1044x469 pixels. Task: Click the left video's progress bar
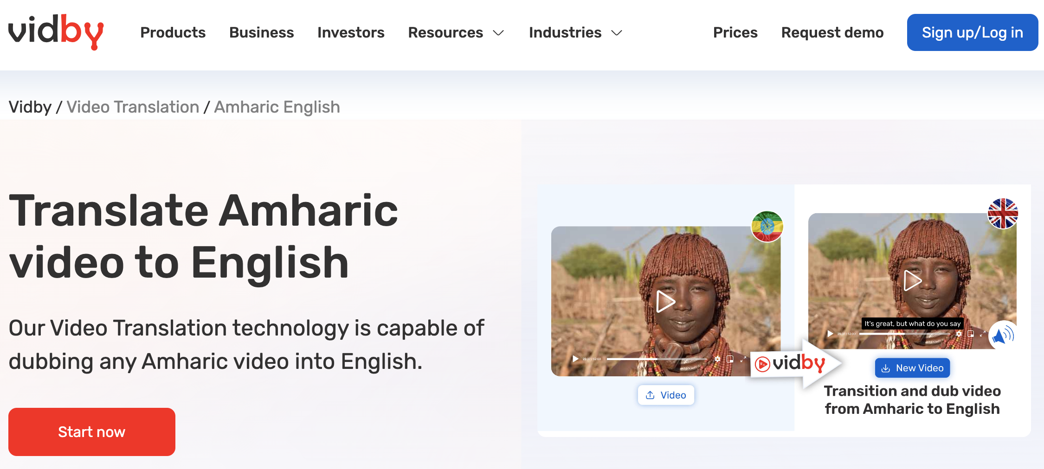[656, 359]
